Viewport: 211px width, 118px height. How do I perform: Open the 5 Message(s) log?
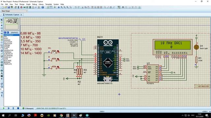(x=28, y=108)
